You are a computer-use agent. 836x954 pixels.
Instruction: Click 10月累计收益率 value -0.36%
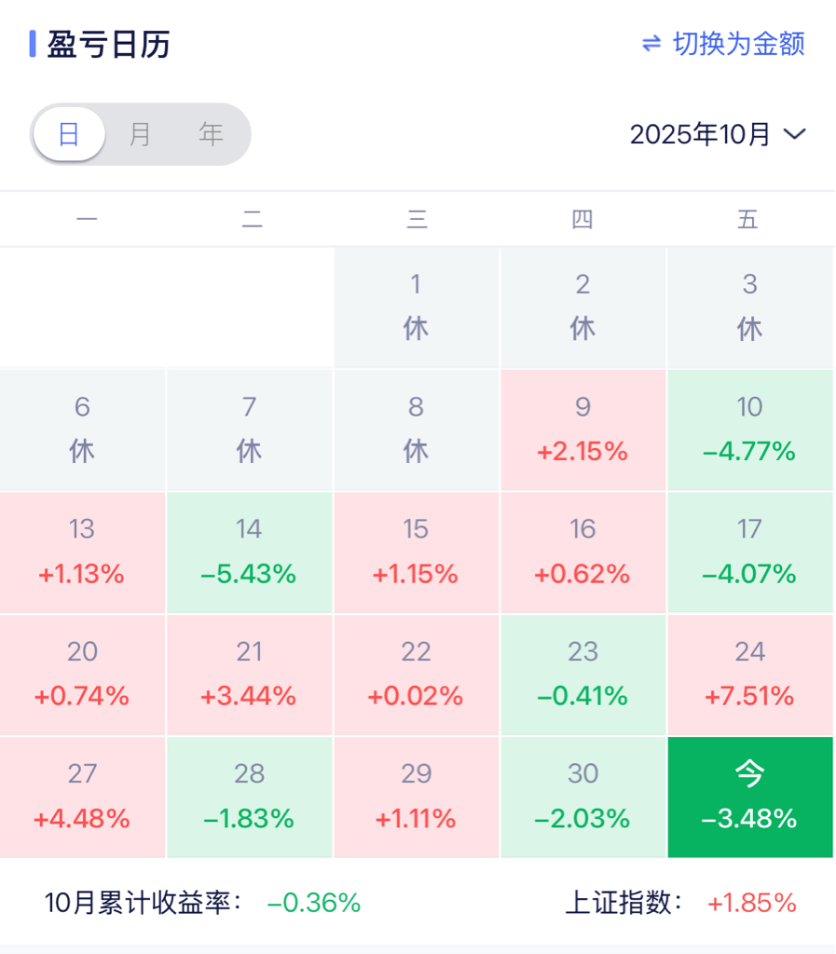313,903
